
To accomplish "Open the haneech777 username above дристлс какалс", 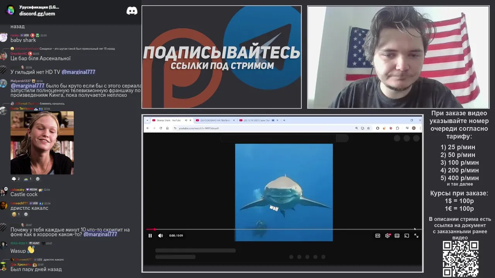I will (19, 203).
